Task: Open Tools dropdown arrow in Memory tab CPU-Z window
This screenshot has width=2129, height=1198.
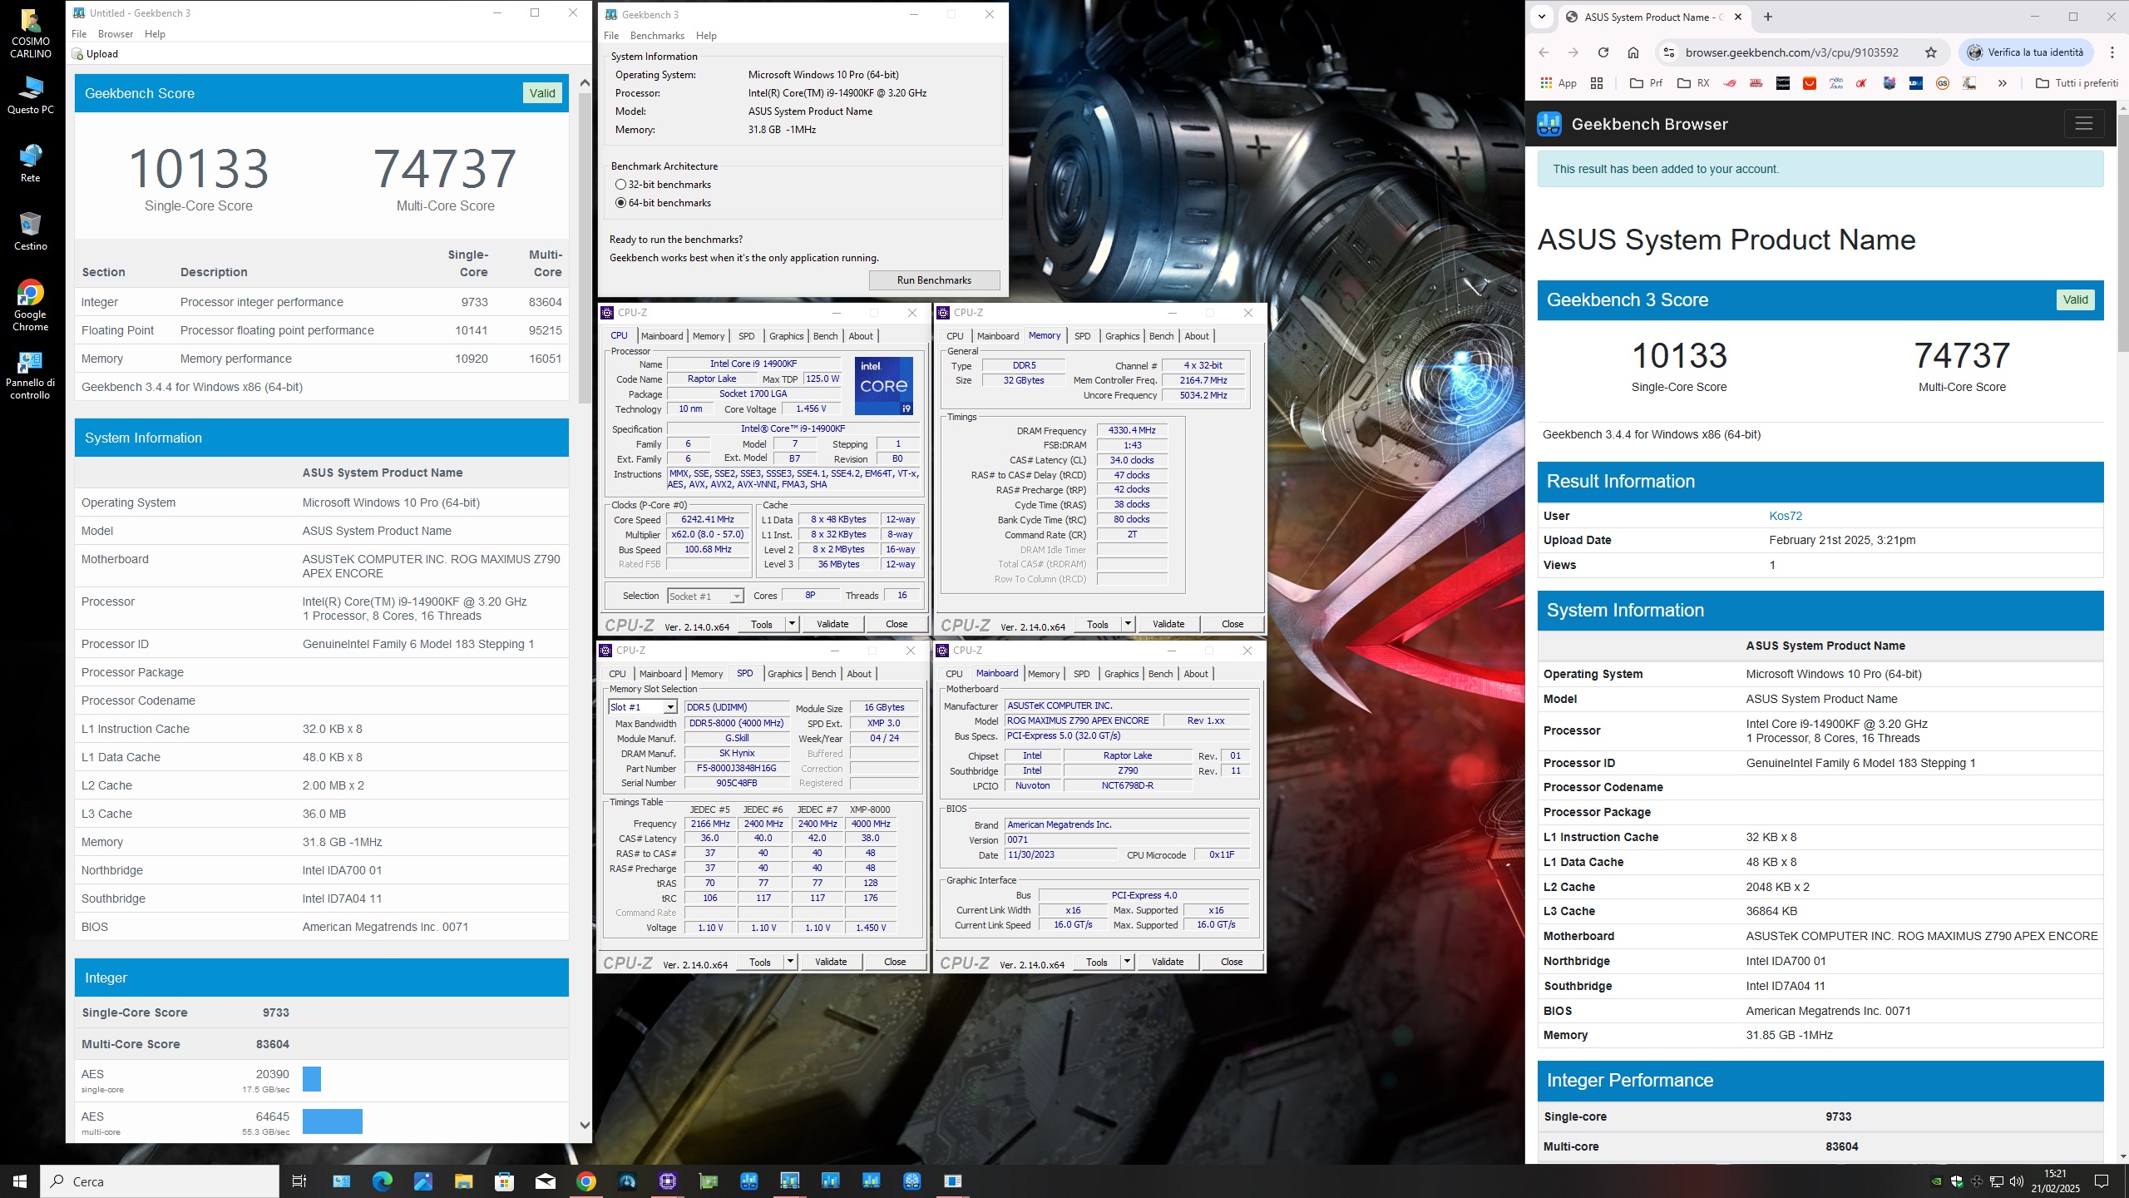Action: [x=1128, y=624]
